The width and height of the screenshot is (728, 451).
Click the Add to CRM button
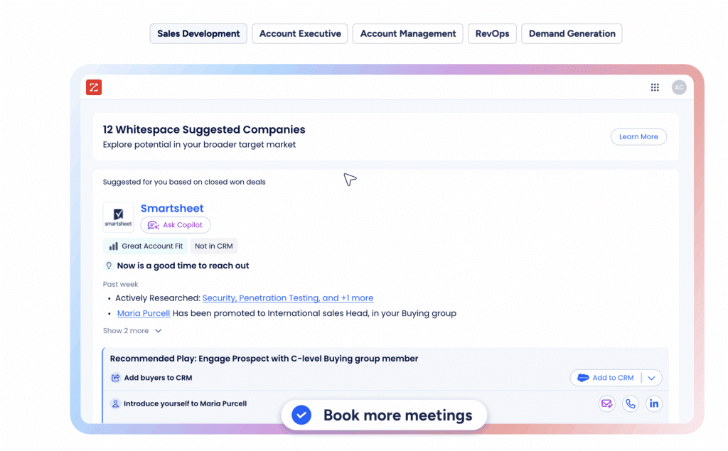click(x=606, y=378)
